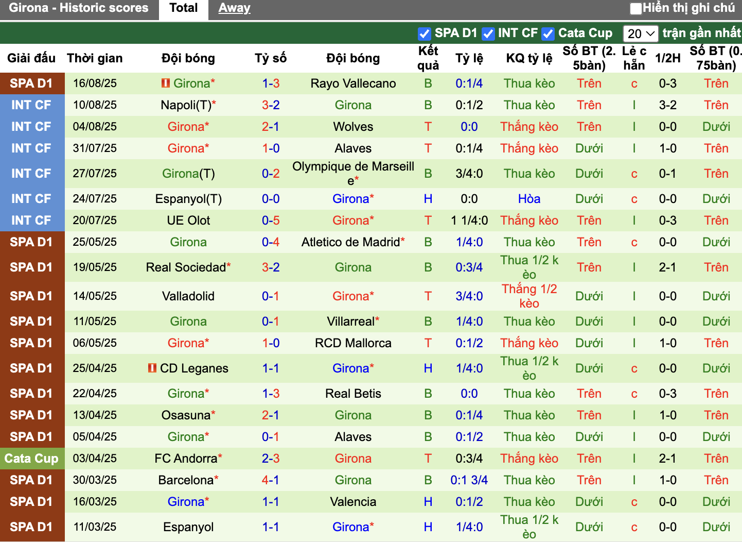
Task: Select team RCD Mallorca
Action: tap(353, 343)
